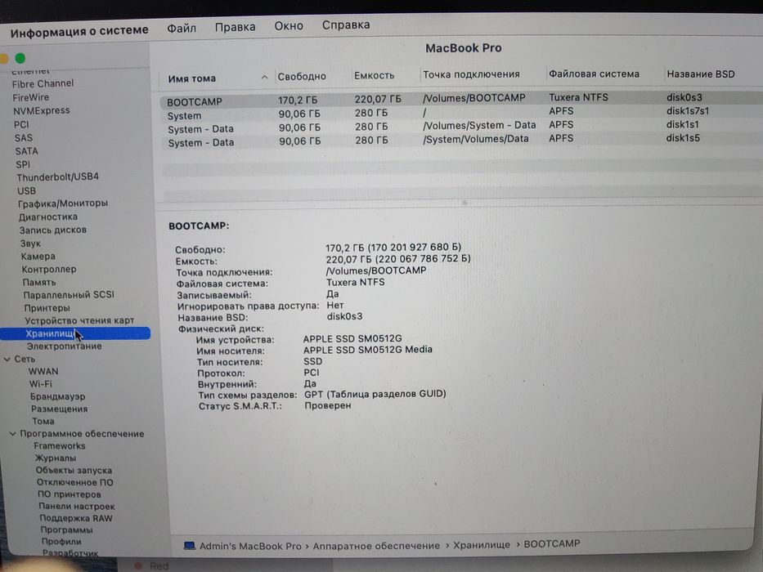Select Запись дисков in sidebar
The image size is (763, 572).
click(52, 230)
